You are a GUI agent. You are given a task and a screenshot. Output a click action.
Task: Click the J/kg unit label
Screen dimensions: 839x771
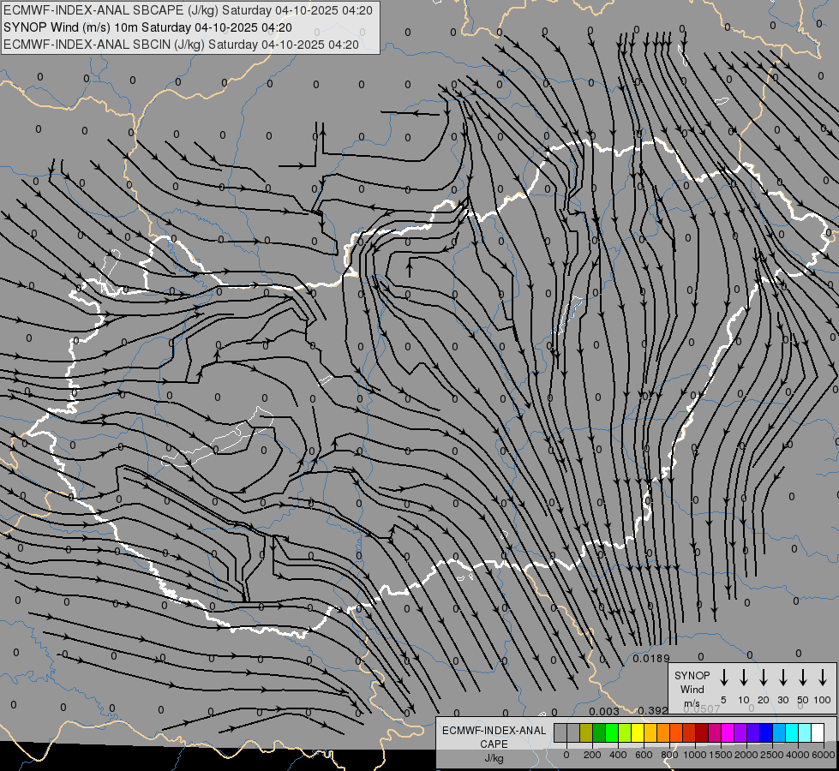click(x=494, y=758)
